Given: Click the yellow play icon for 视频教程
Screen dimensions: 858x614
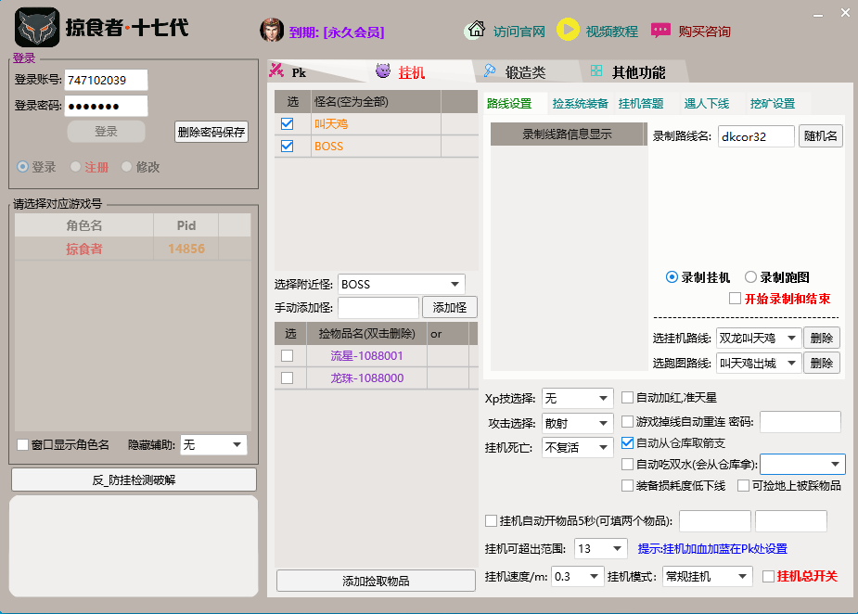Looking at the screenshot, I should 569,30.
